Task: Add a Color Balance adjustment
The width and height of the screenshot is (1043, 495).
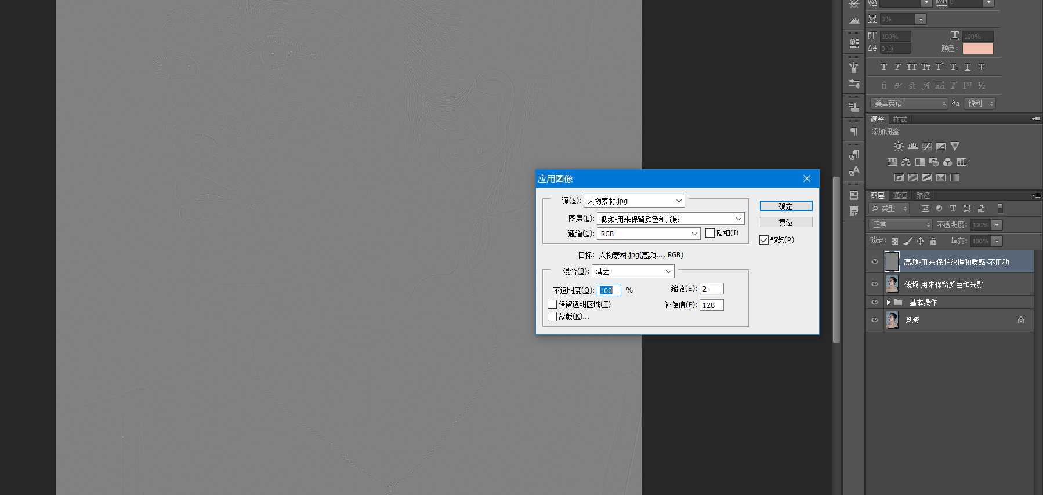Action: pos(906,162)
